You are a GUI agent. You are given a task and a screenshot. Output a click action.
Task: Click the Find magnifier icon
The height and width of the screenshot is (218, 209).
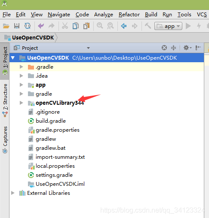(100, 26)
